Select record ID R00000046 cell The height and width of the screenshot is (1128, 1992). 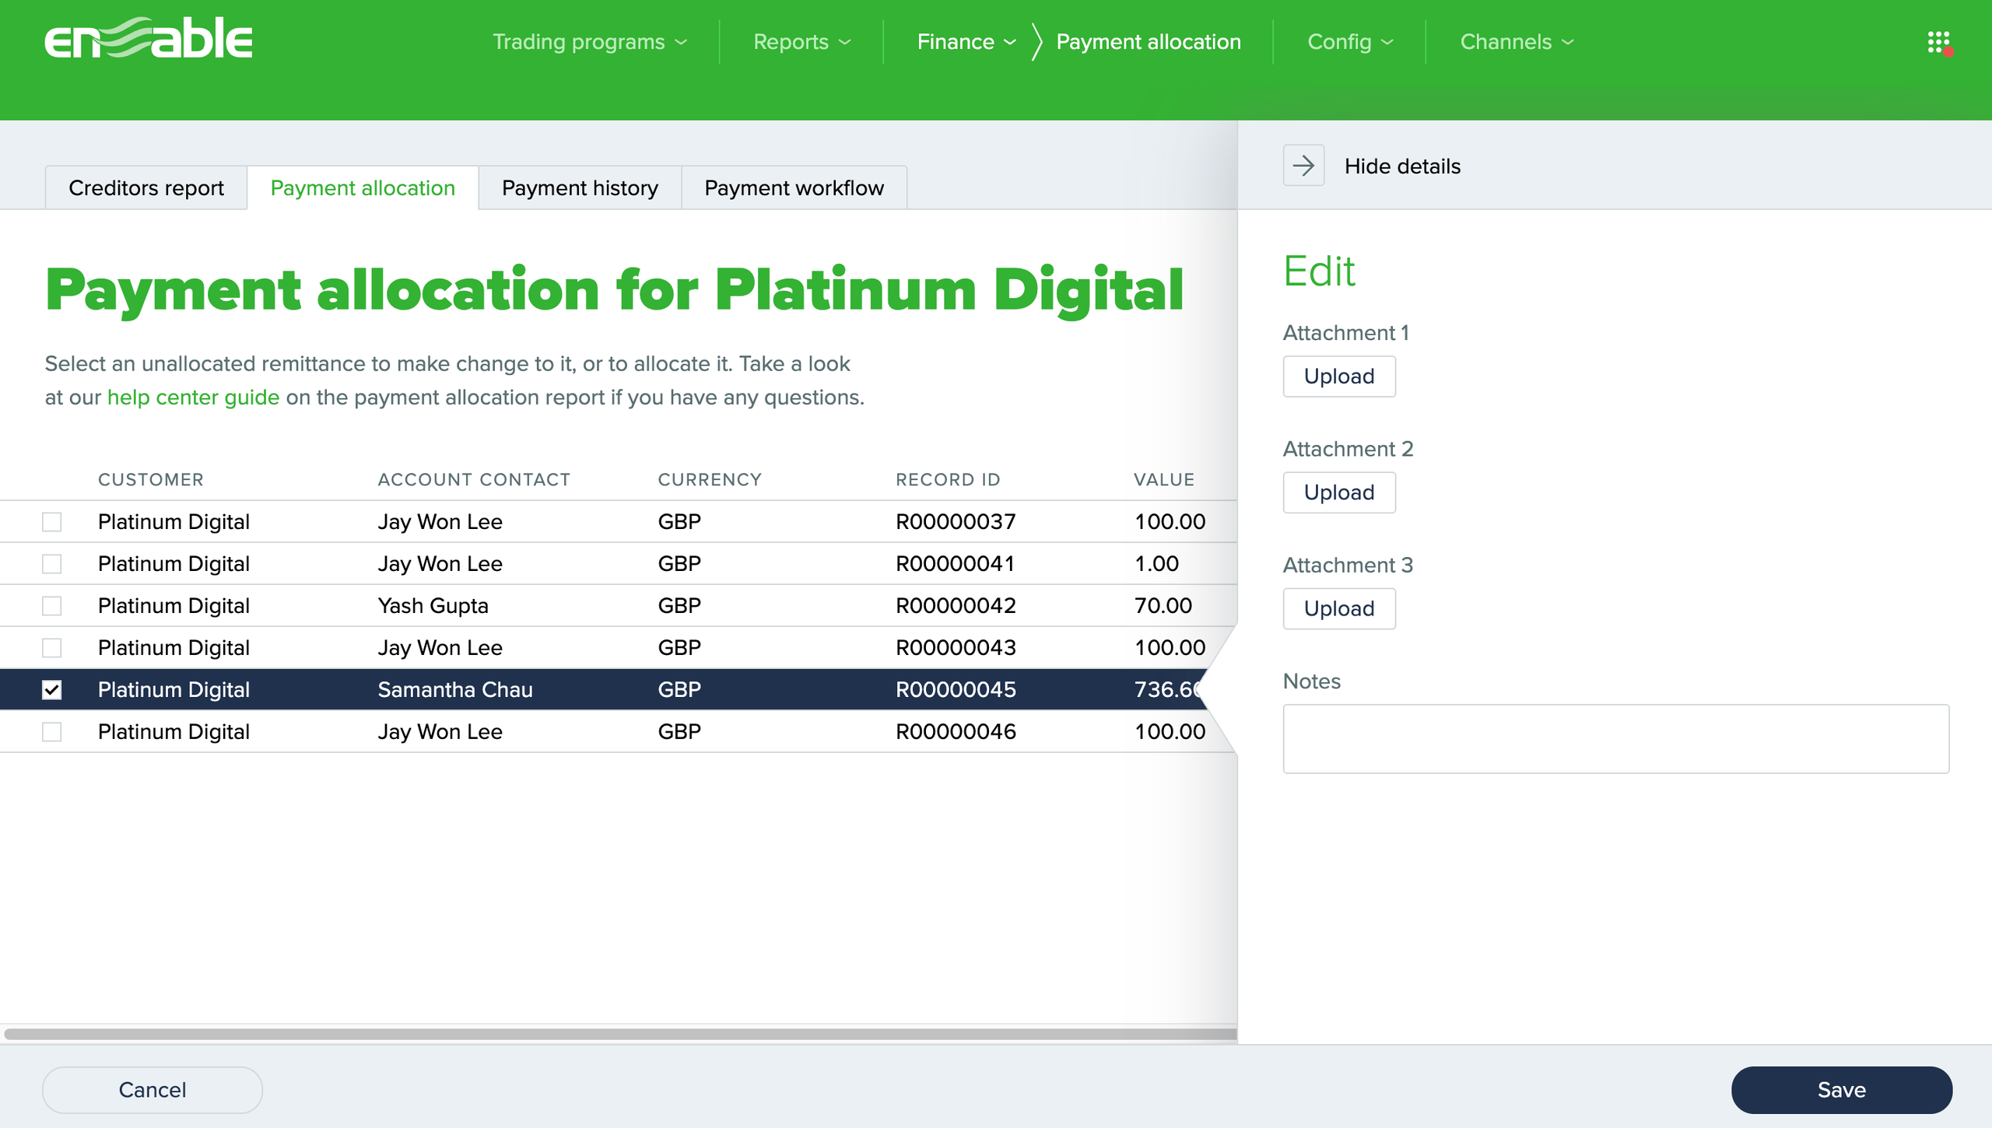pyautogui.click(x=956, y=732)
